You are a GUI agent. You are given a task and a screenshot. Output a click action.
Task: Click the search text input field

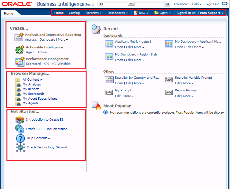(150, 4)
